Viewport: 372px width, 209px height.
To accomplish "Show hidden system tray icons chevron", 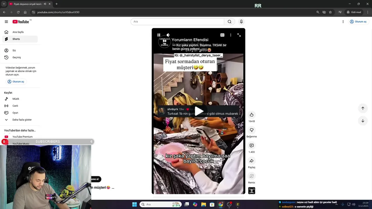I will pyautogui.click(x=337, y=204).
